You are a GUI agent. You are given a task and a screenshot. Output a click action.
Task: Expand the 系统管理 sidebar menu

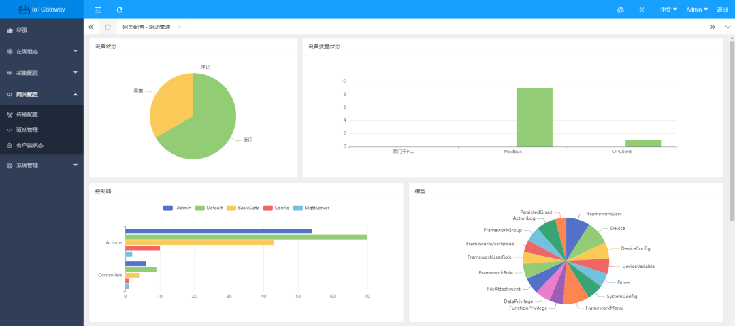pyautogui.click(x=42, y=165)
